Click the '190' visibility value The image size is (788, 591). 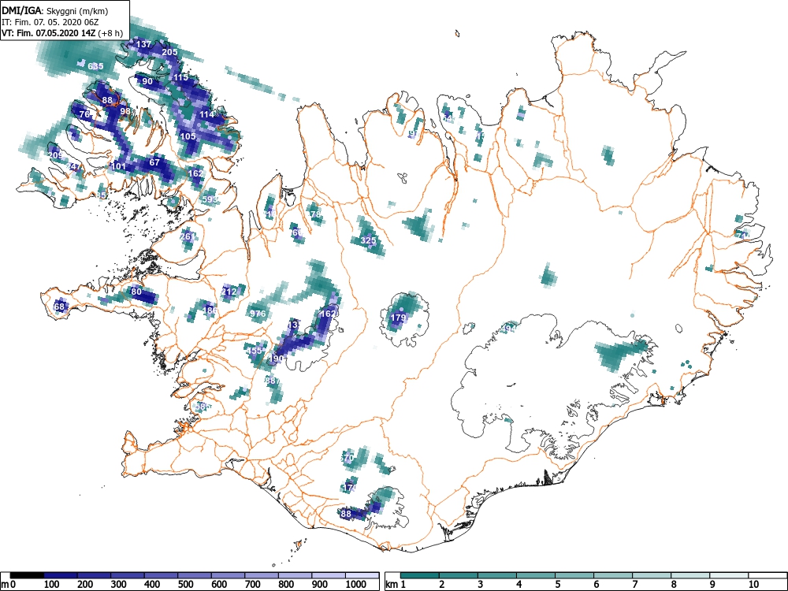click(276, 359)
